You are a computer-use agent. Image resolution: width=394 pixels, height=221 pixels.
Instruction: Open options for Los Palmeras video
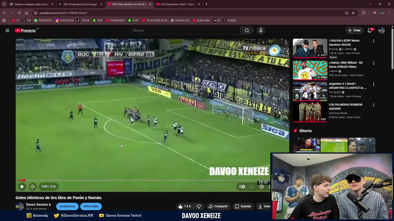coord(374,105)
